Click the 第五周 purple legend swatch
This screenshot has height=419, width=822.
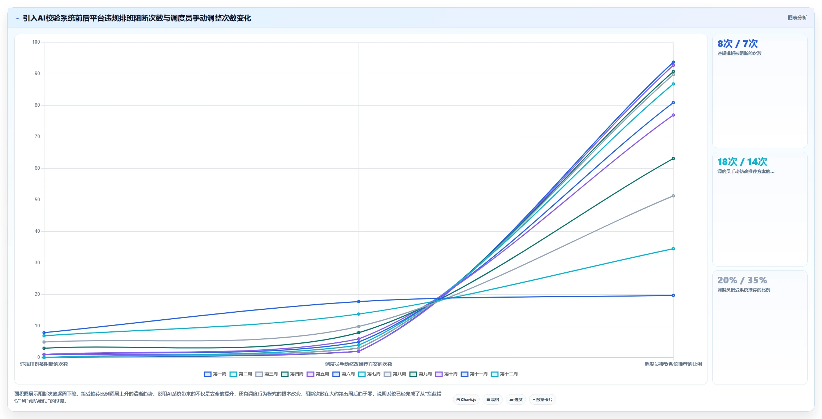tap(310, 374)
